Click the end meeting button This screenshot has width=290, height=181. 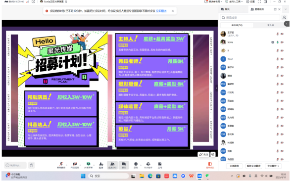point(210,165)
